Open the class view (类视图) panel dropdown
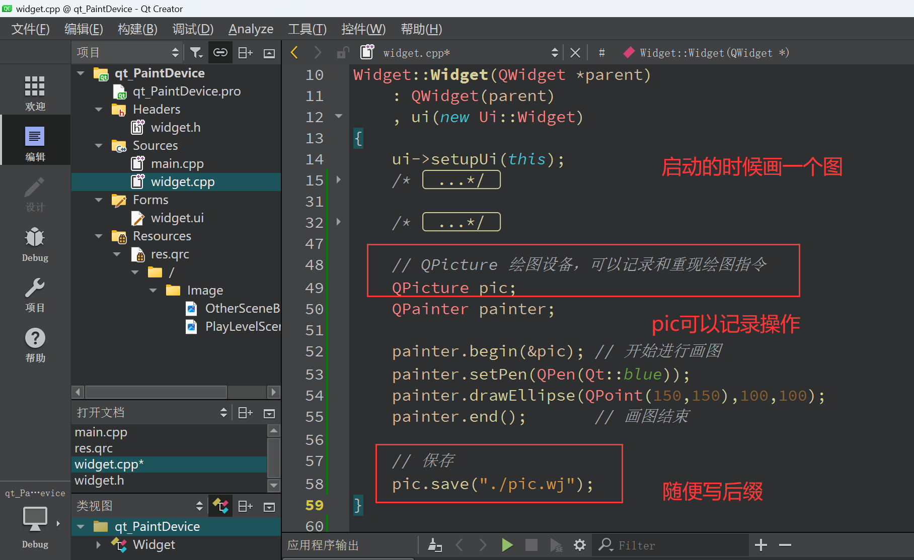This screenshot has height=560, width=914. click(140, 506)
